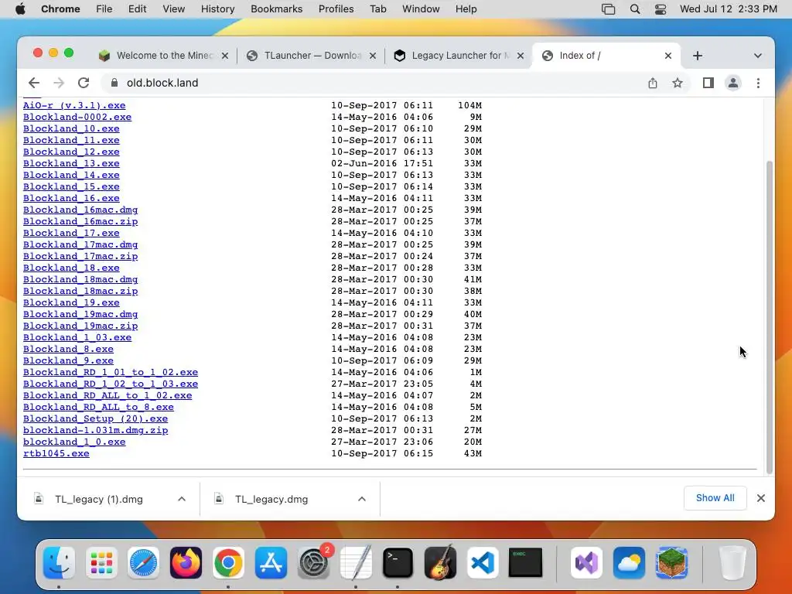Open the Trash in the Dock
This screenshot has height=594, width=792.
[732, 562]
